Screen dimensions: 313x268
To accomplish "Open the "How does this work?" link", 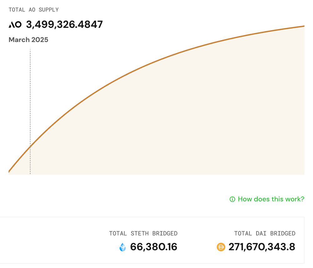I will 271,199.
